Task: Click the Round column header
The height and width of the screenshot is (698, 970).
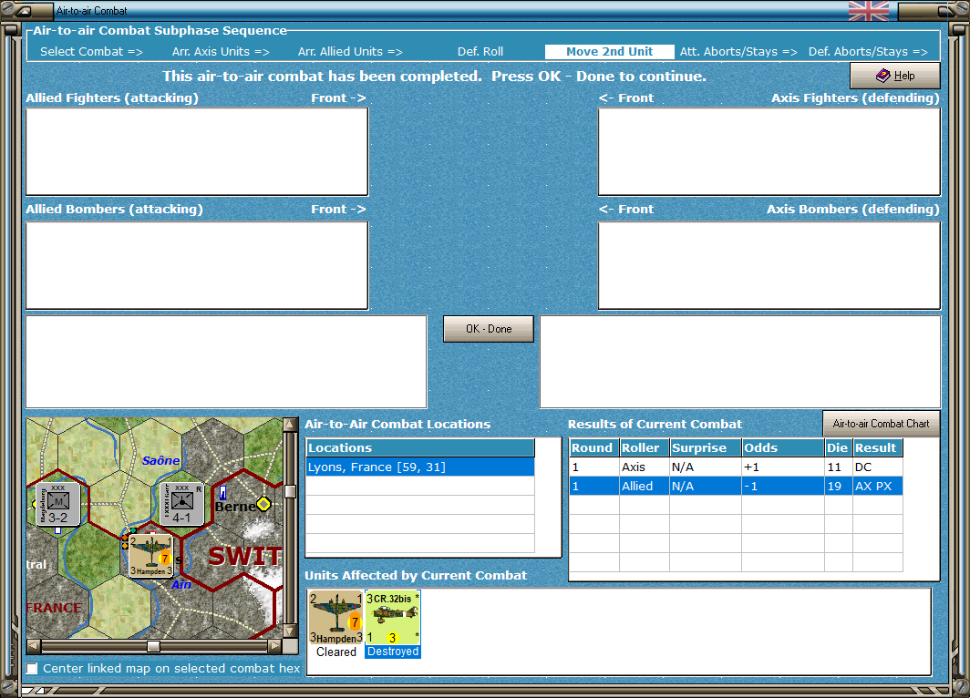Action: tap(593, 447)
